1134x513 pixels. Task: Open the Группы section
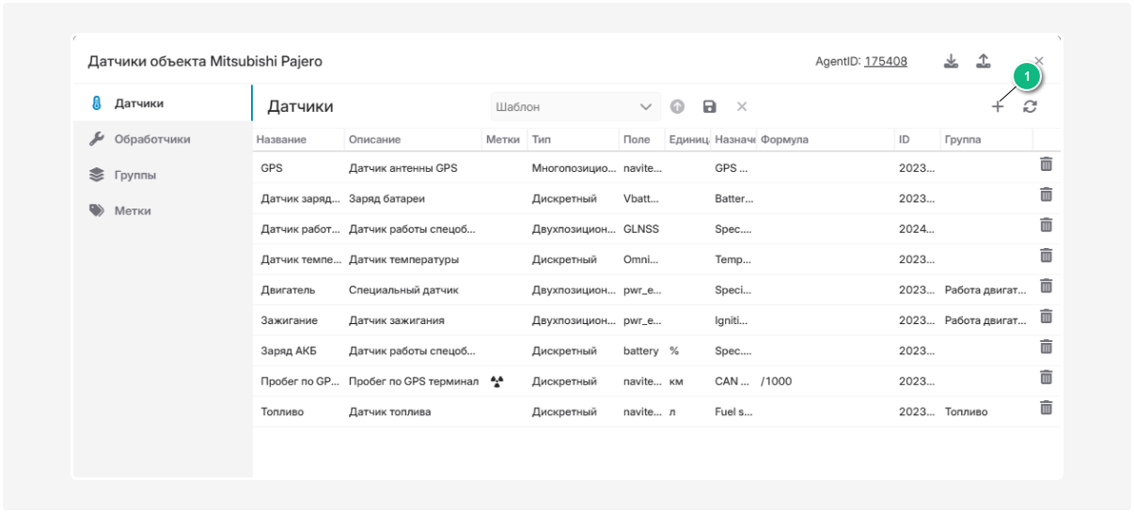click(135, 175)
